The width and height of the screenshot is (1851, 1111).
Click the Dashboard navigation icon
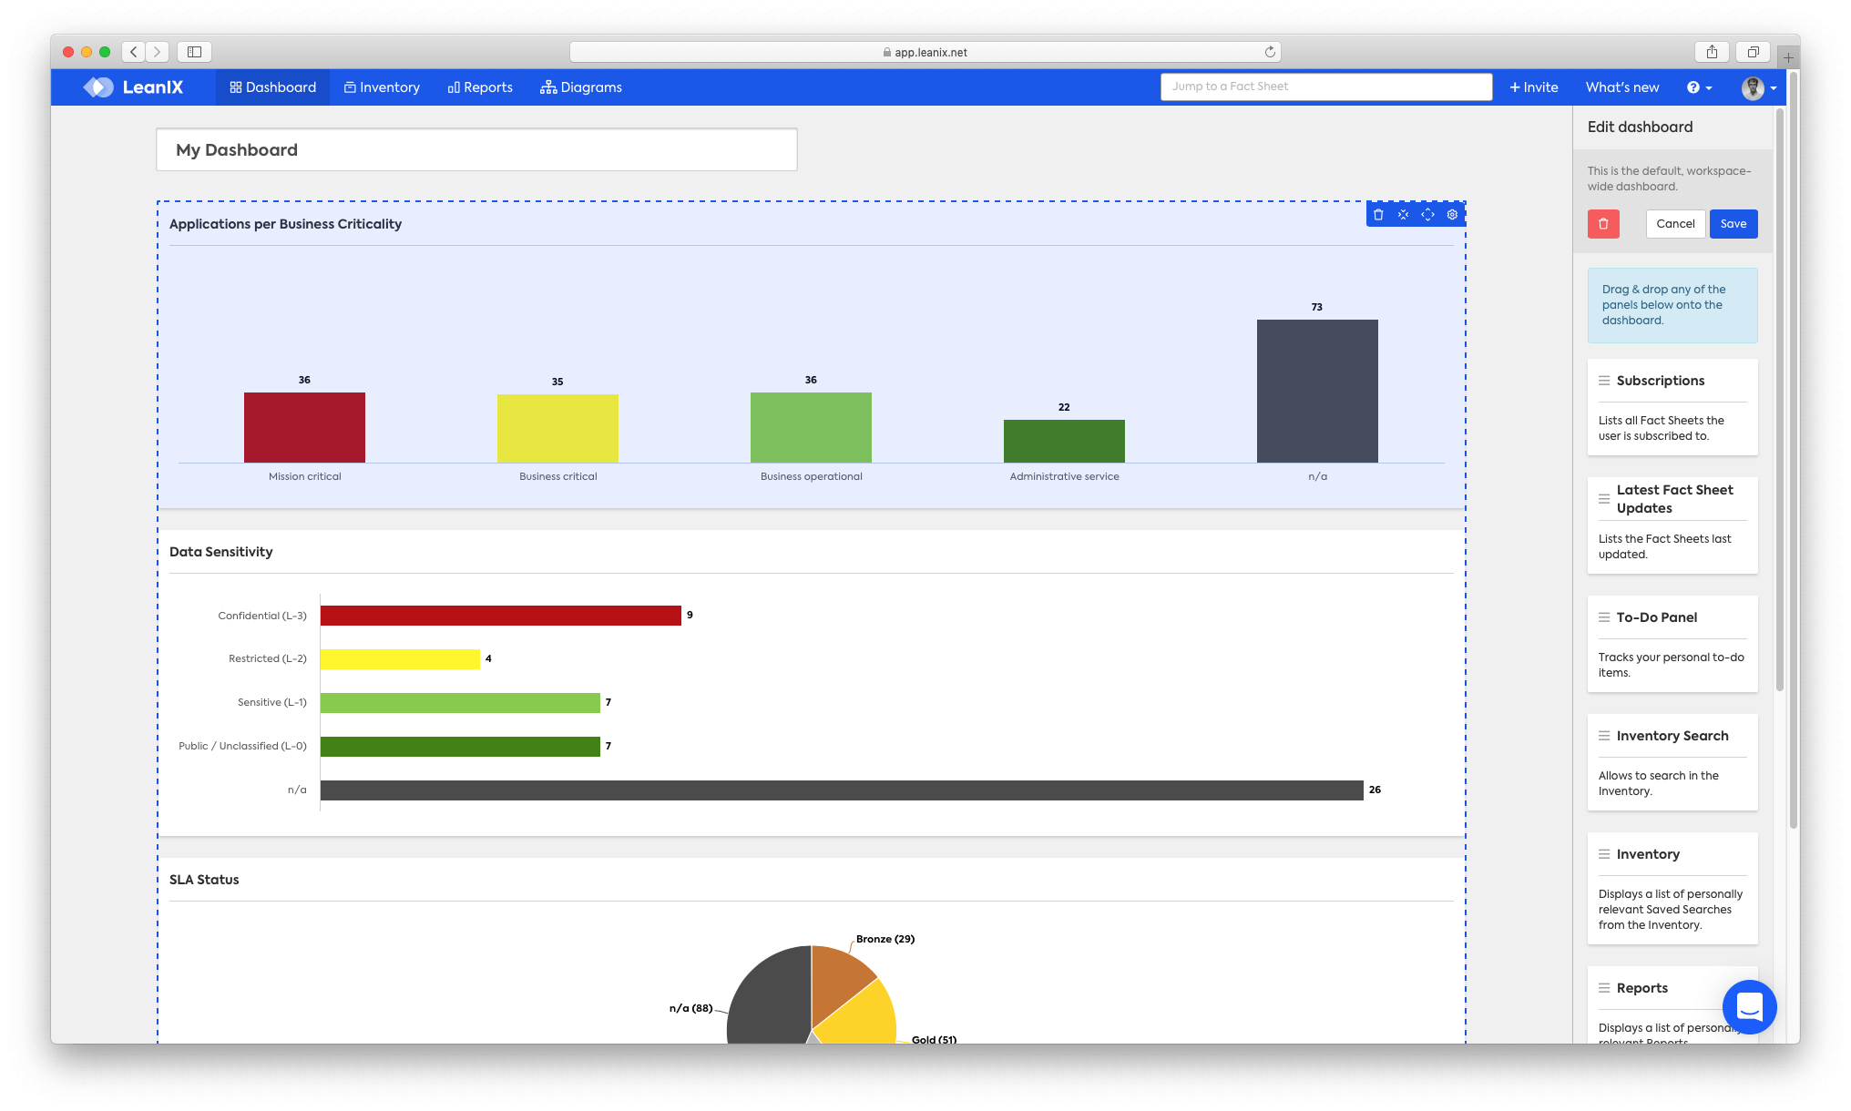pos(237,87)
